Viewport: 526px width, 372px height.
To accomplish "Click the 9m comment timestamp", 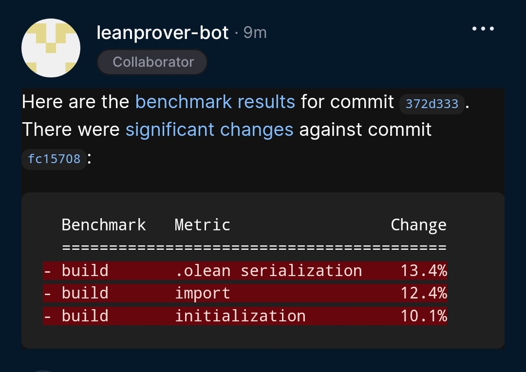I will [x=255, y=33].
